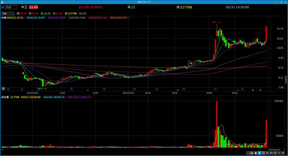Click the SMA(120) 9.14 indicator label
The image size is (288, 156).
[98, 18]
